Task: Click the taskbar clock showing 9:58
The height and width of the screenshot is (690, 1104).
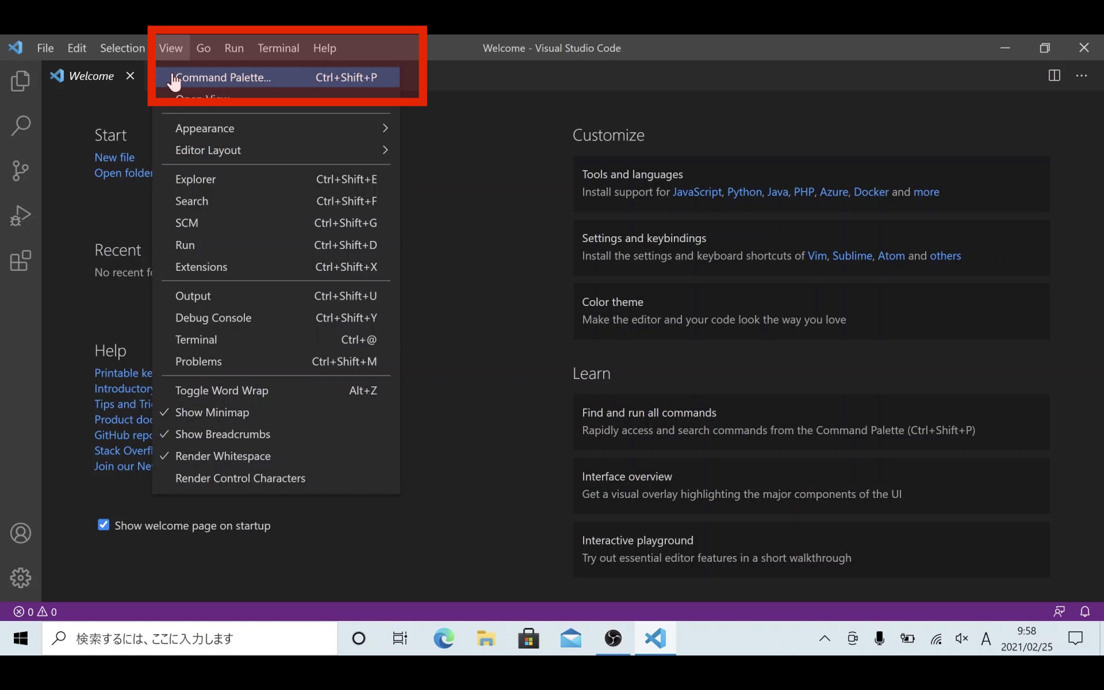Action: 1026,639
